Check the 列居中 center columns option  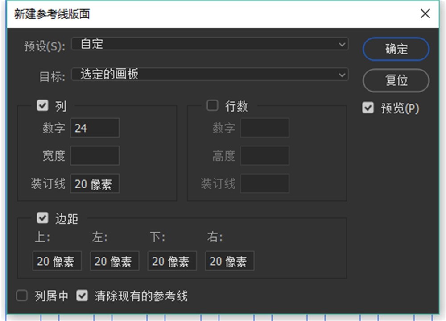[x=22, y=296]
